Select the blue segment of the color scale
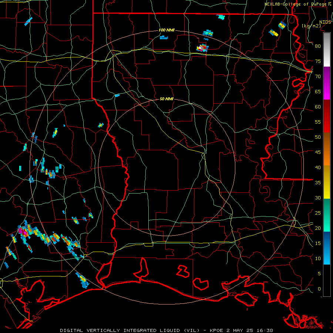 click(327, 248)
